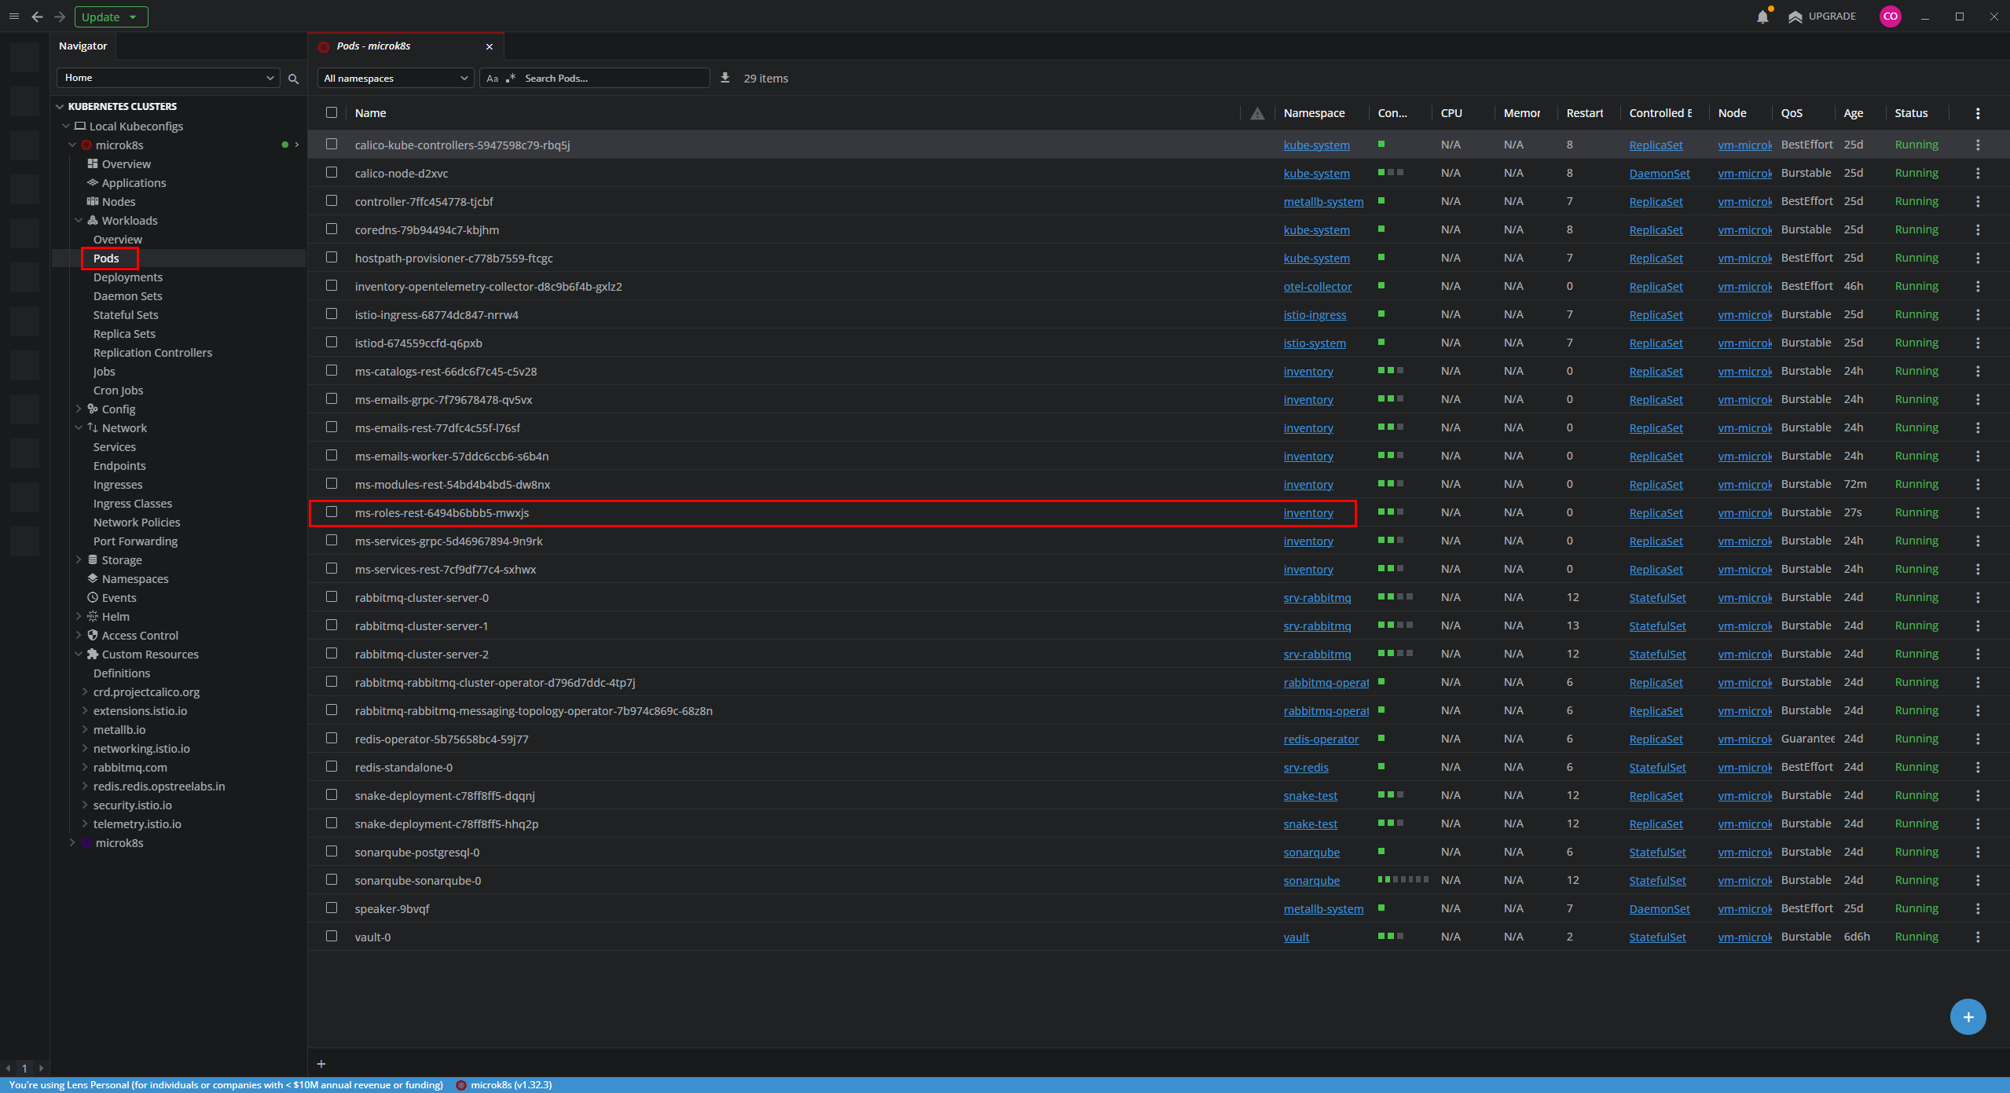Open actions menu for redis-standalone-0 row

click(1978, 767)
